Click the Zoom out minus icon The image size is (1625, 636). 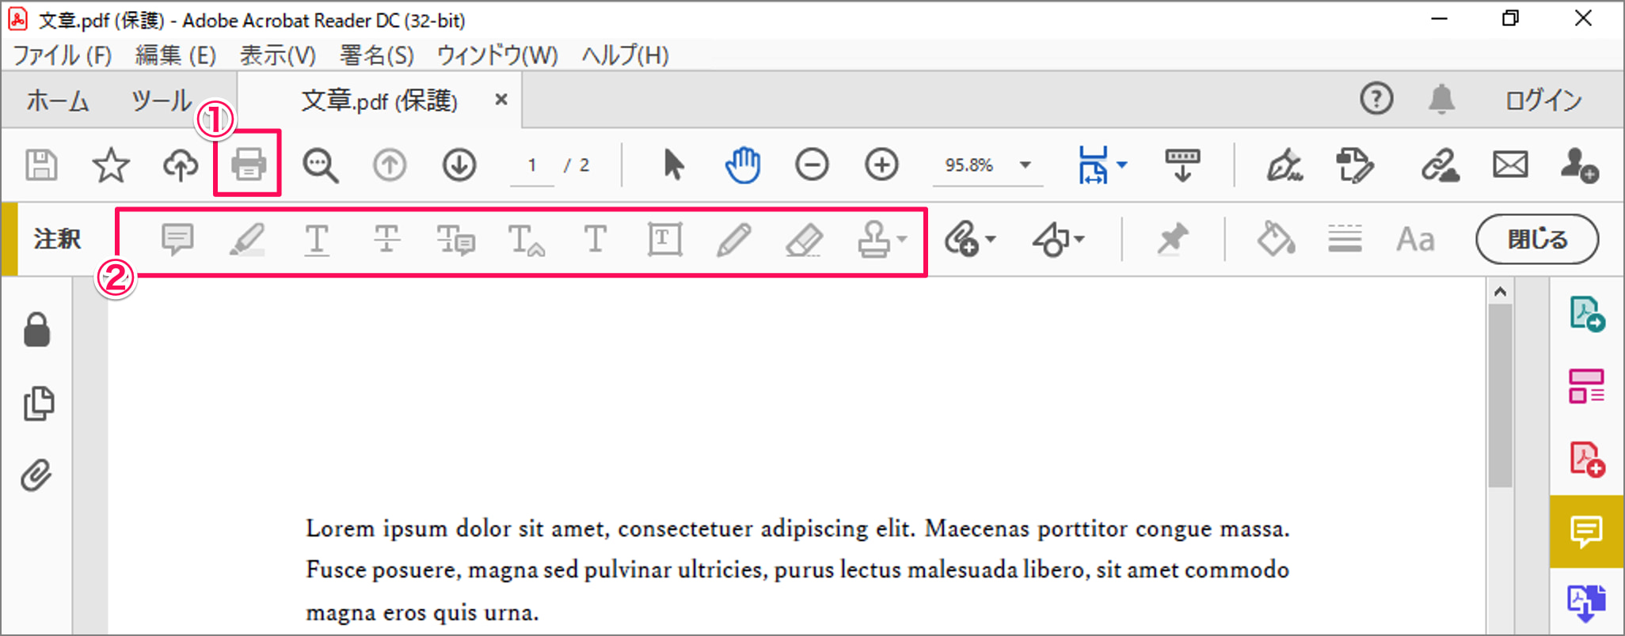(x=812, y=165)
